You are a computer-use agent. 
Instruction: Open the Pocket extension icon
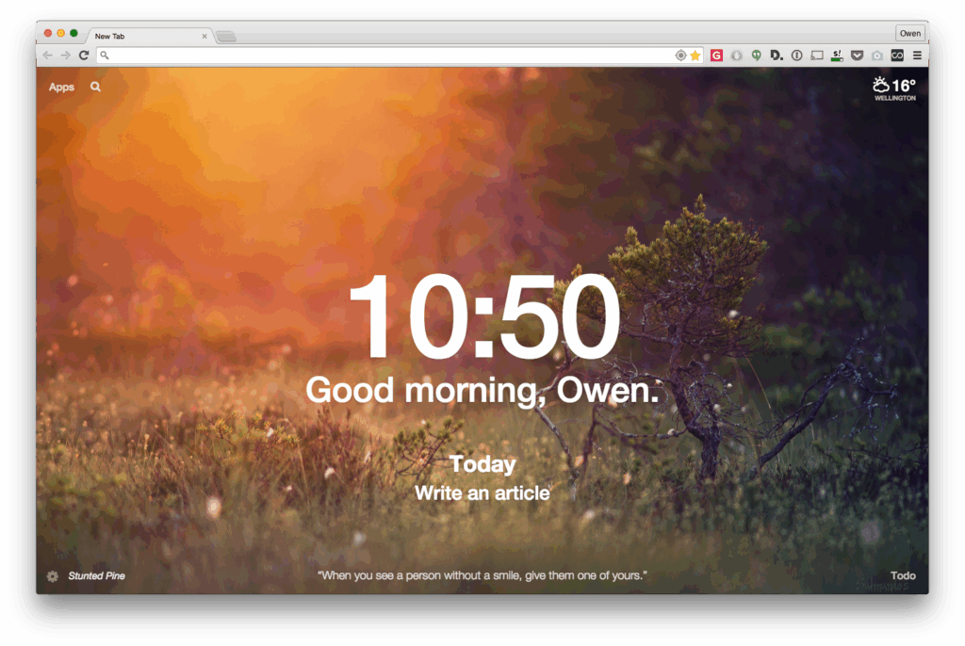coord(857,56)
